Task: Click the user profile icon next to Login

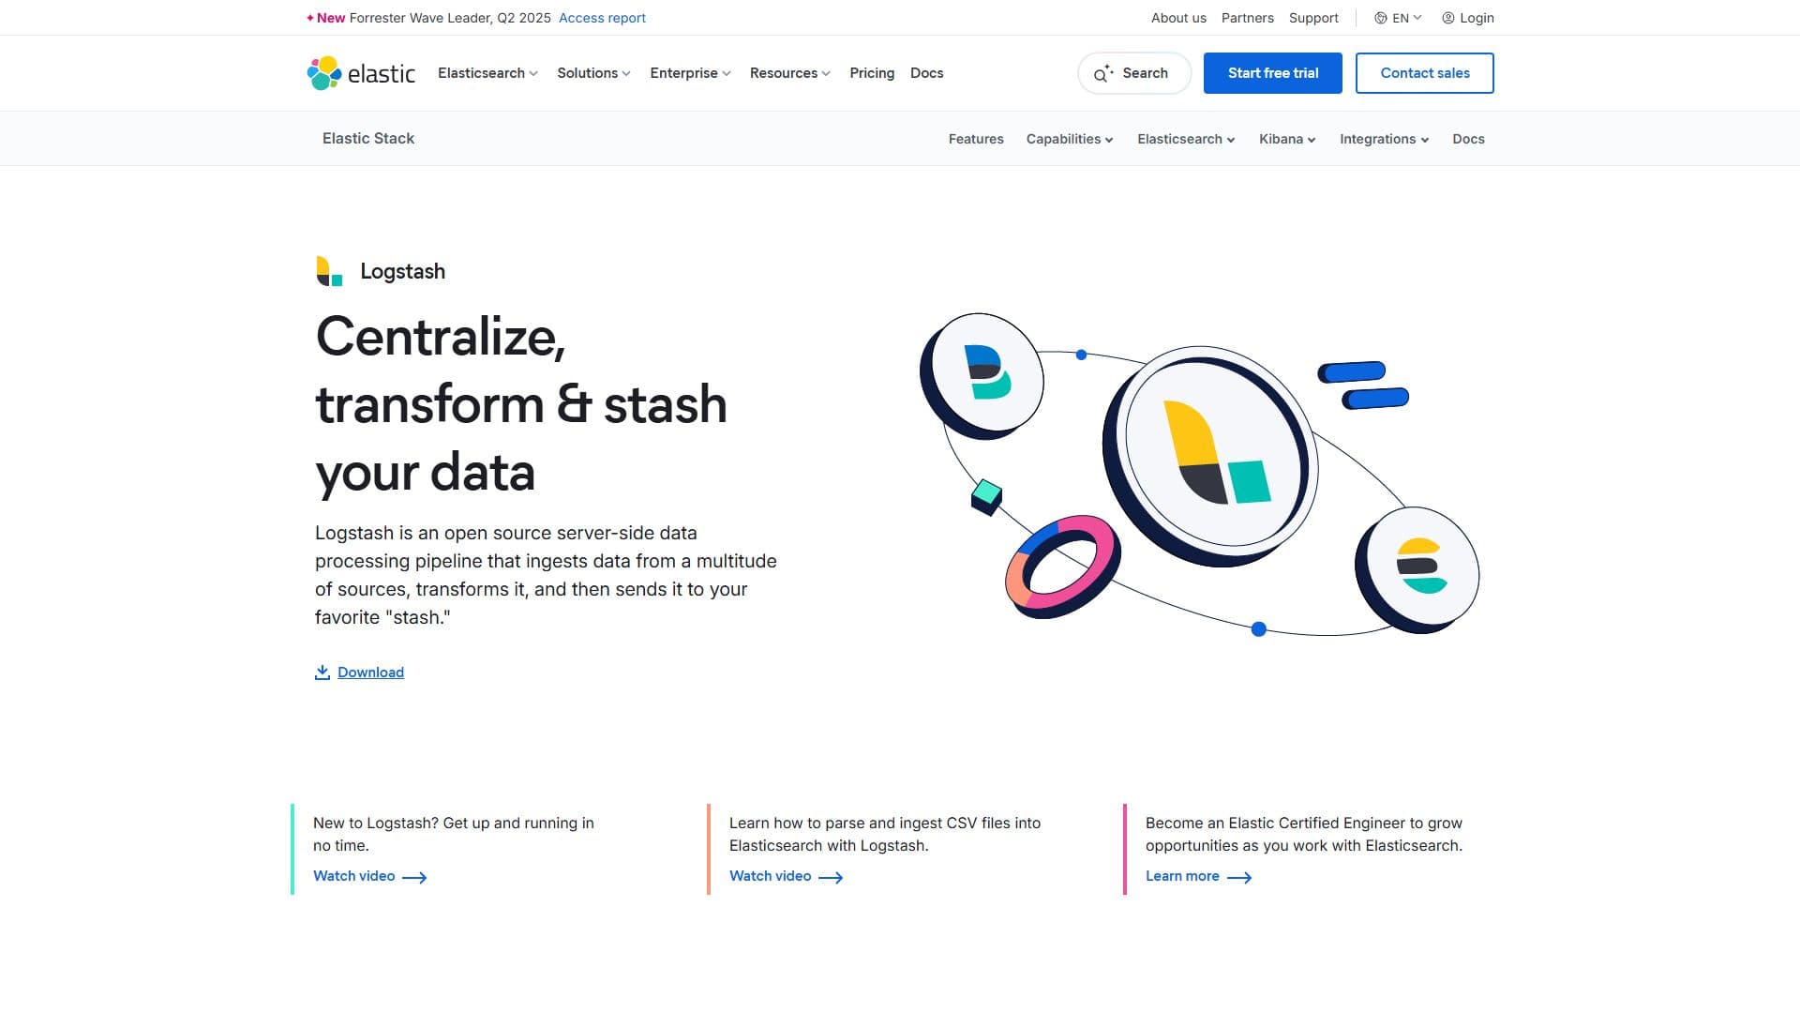Action: click(x=1448, y=18)
